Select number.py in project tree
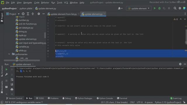 coord(22,20)
